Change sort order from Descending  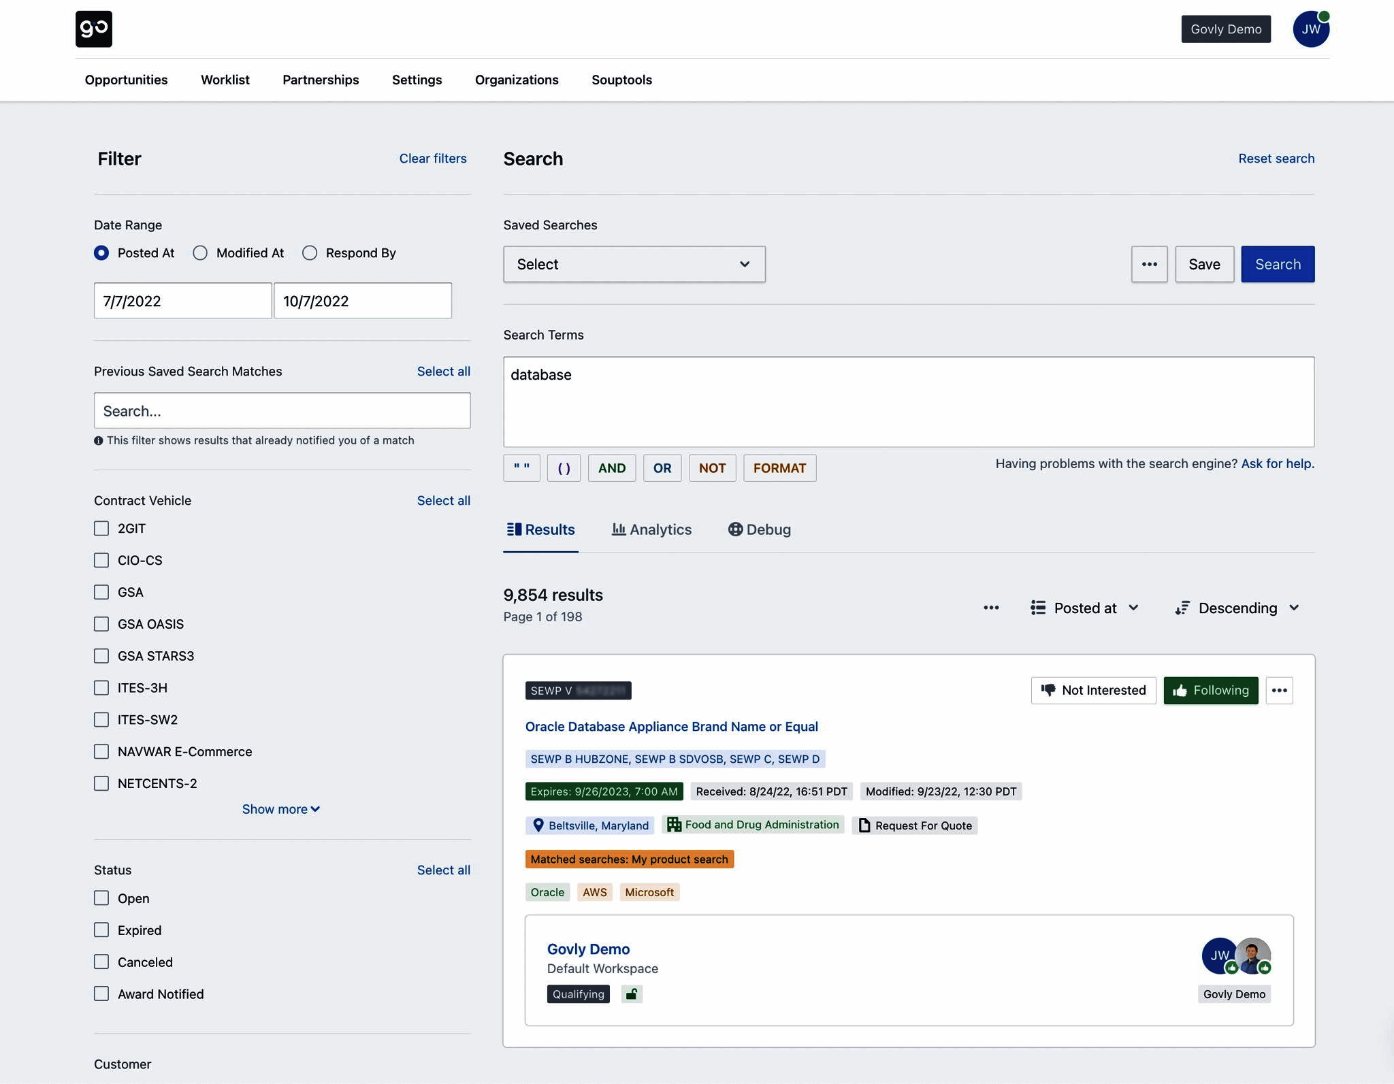(1237, 608)
